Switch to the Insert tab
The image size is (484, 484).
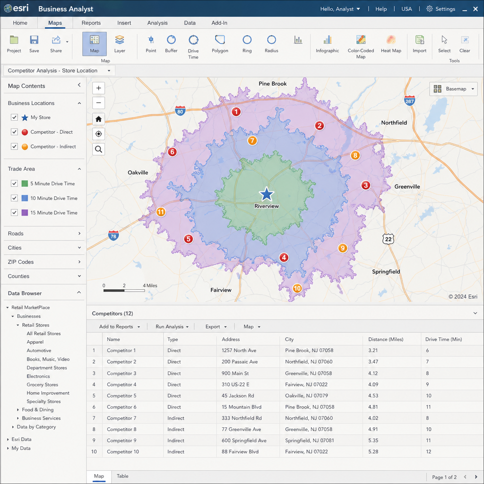(x=124, y=23)
